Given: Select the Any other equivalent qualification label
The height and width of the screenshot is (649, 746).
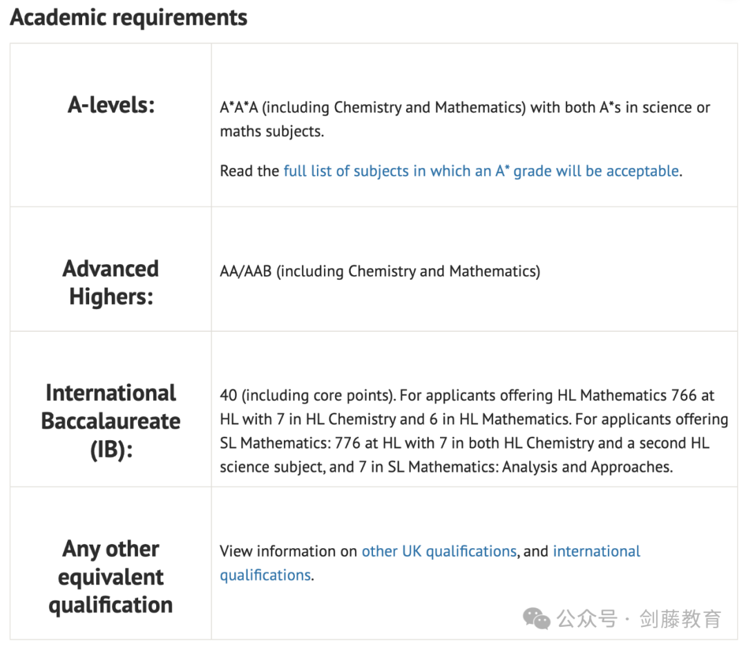Looking at the screenshot, I should [x=111, y=576].
